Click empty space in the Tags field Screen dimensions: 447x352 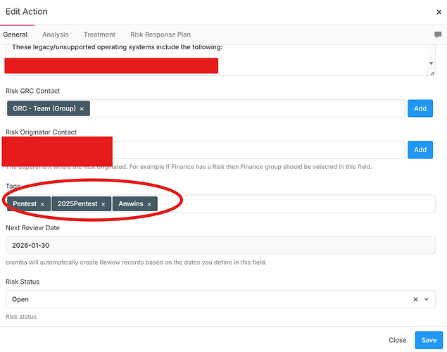tap(296, 204)
